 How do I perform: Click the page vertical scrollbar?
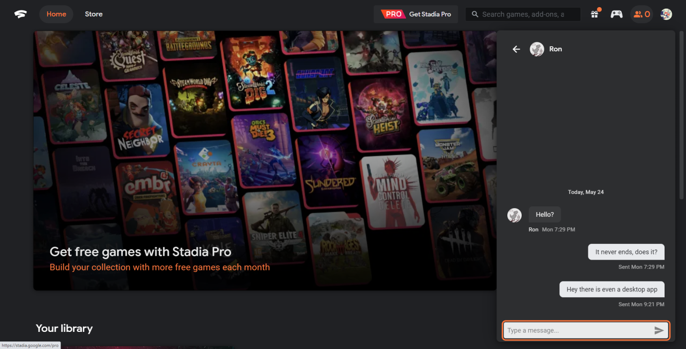coord(683,114)
